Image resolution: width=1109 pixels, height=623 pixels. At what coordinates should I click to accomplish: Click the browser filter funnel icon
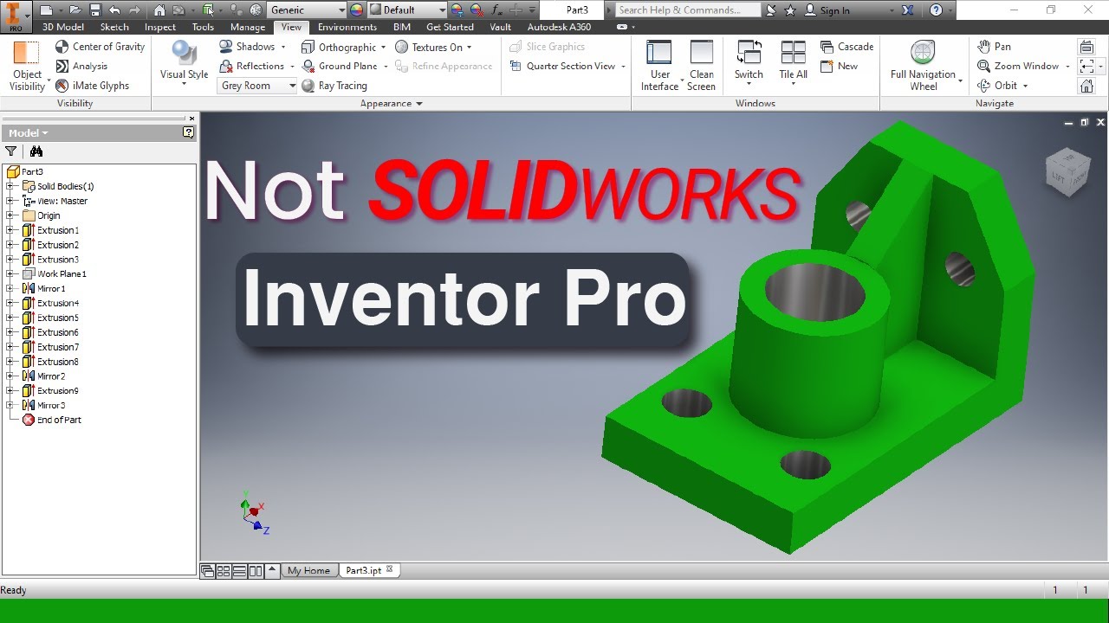pyautogui.click(x=10, y=151)
